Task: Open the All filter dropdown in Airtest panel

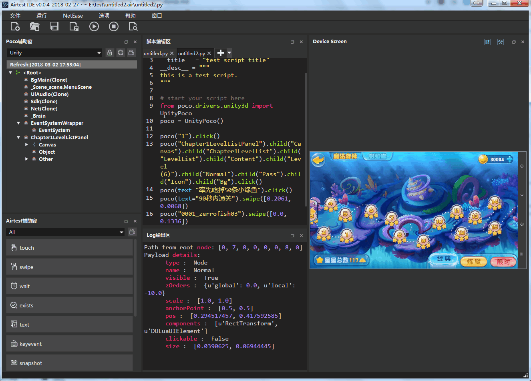Action: 66,232
